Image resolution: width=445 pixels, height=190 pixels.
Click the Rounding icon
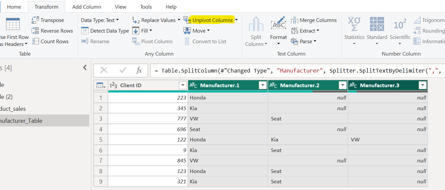click(x=417, y=31)
